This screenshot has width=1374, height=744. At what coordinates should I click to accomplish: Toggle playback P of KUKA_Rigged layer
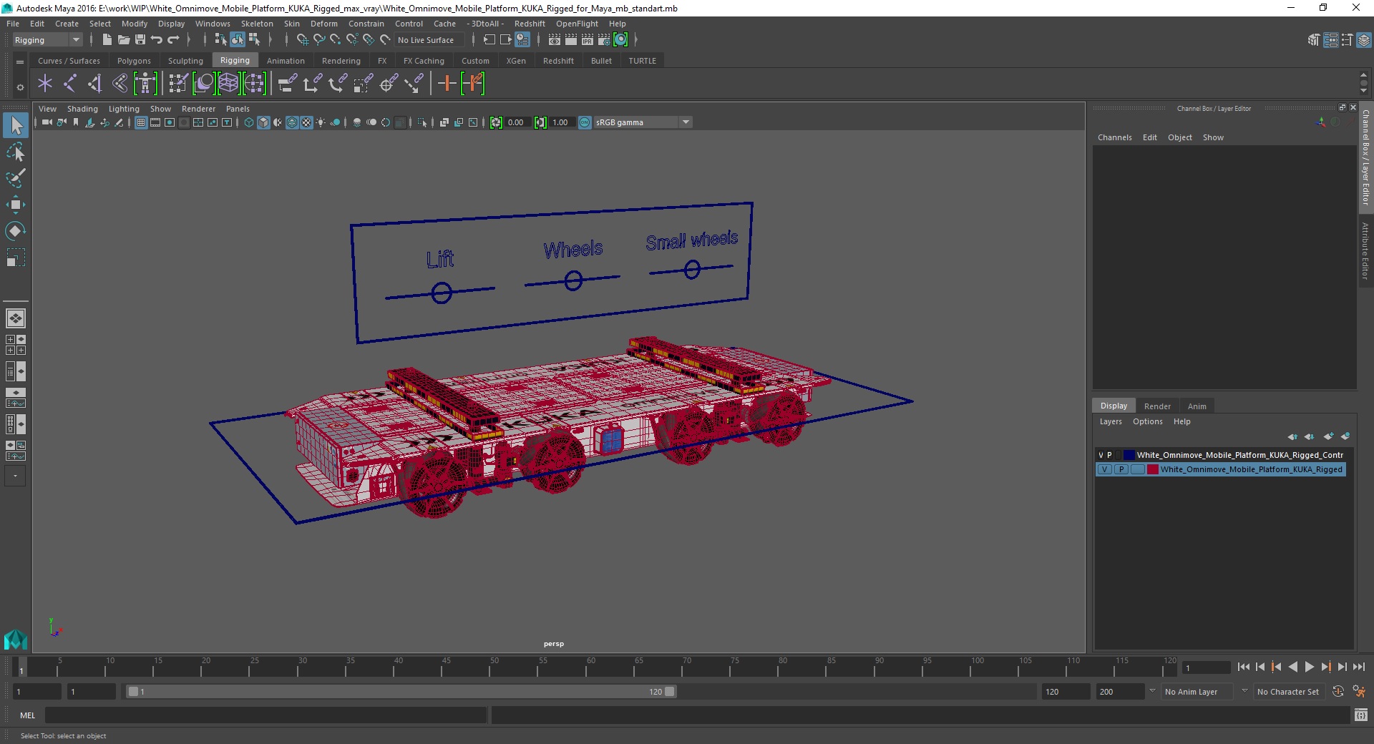point(1121,469)
